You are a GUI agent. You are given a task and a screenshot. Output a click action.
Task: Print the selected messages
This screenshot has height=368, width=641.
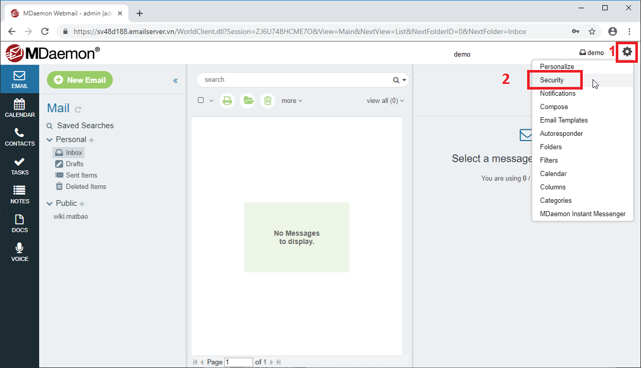[227, 100]
